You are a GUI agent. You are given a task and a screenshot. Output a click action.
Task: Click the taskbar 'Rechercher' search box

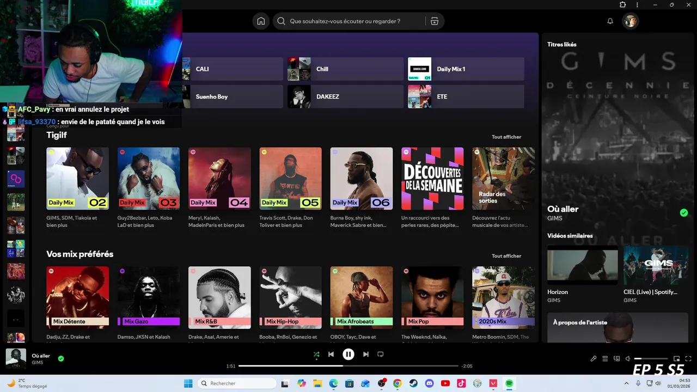[x=236, y=383]
